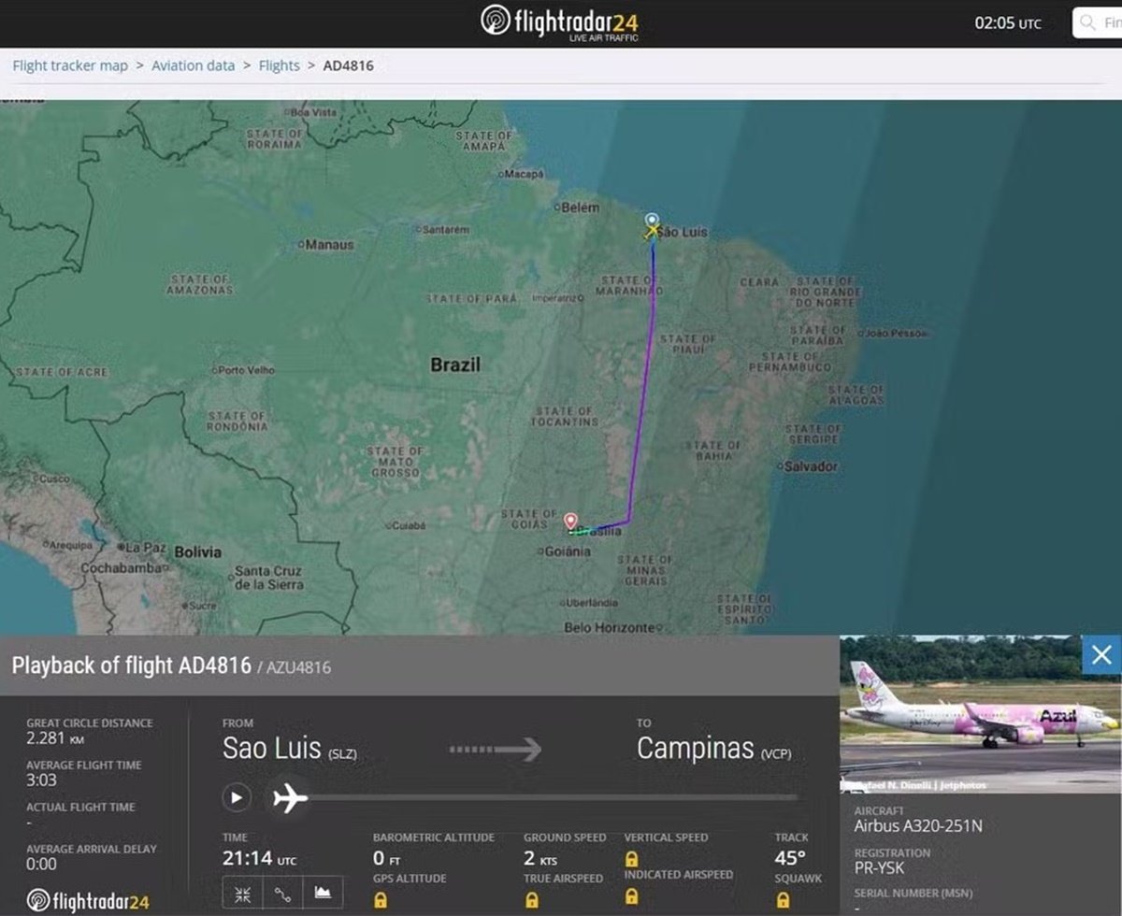Image resolution: width=1122 pixels, height=916 pixels.
Task: Open the Flight tracker map breadcrumb
Action: pos(70,65)
